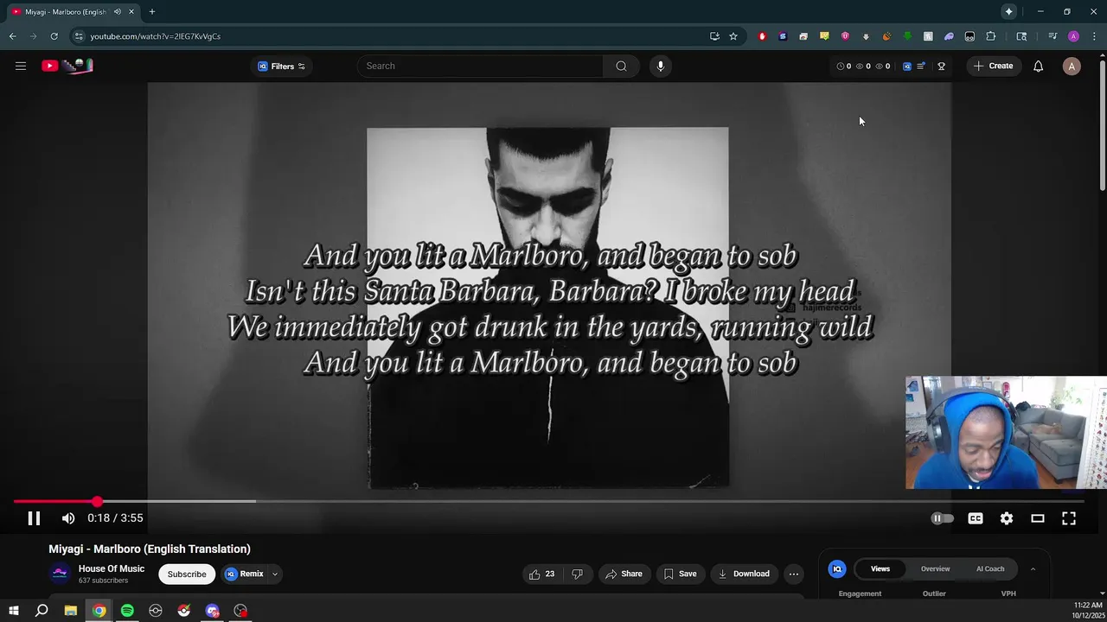Click the vidIQ logo in side panel
Image resolution: width=1107 pixels, height=622 pixels.
click(837, 568)
